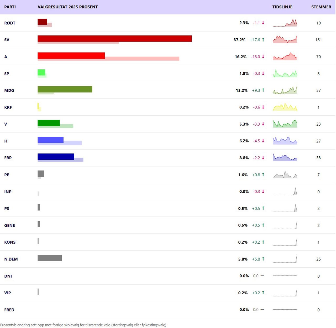Select the SV party name
The image size is (336, 328).
(x=7, y=40)
